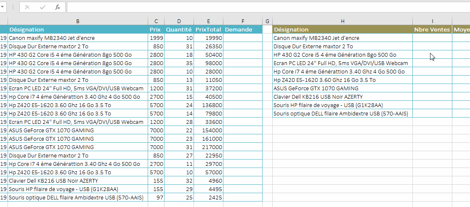Screen dimensions: 470x207
Task: Select total cell 37200
Action: 208,88
